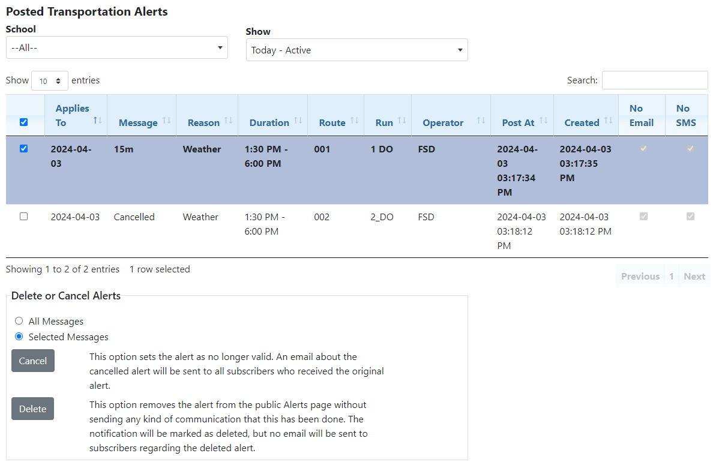716x465 pixels.
Task: Toggle the select-all checkbox in table header
Action: pyautogui.click(x=24, y=122)
